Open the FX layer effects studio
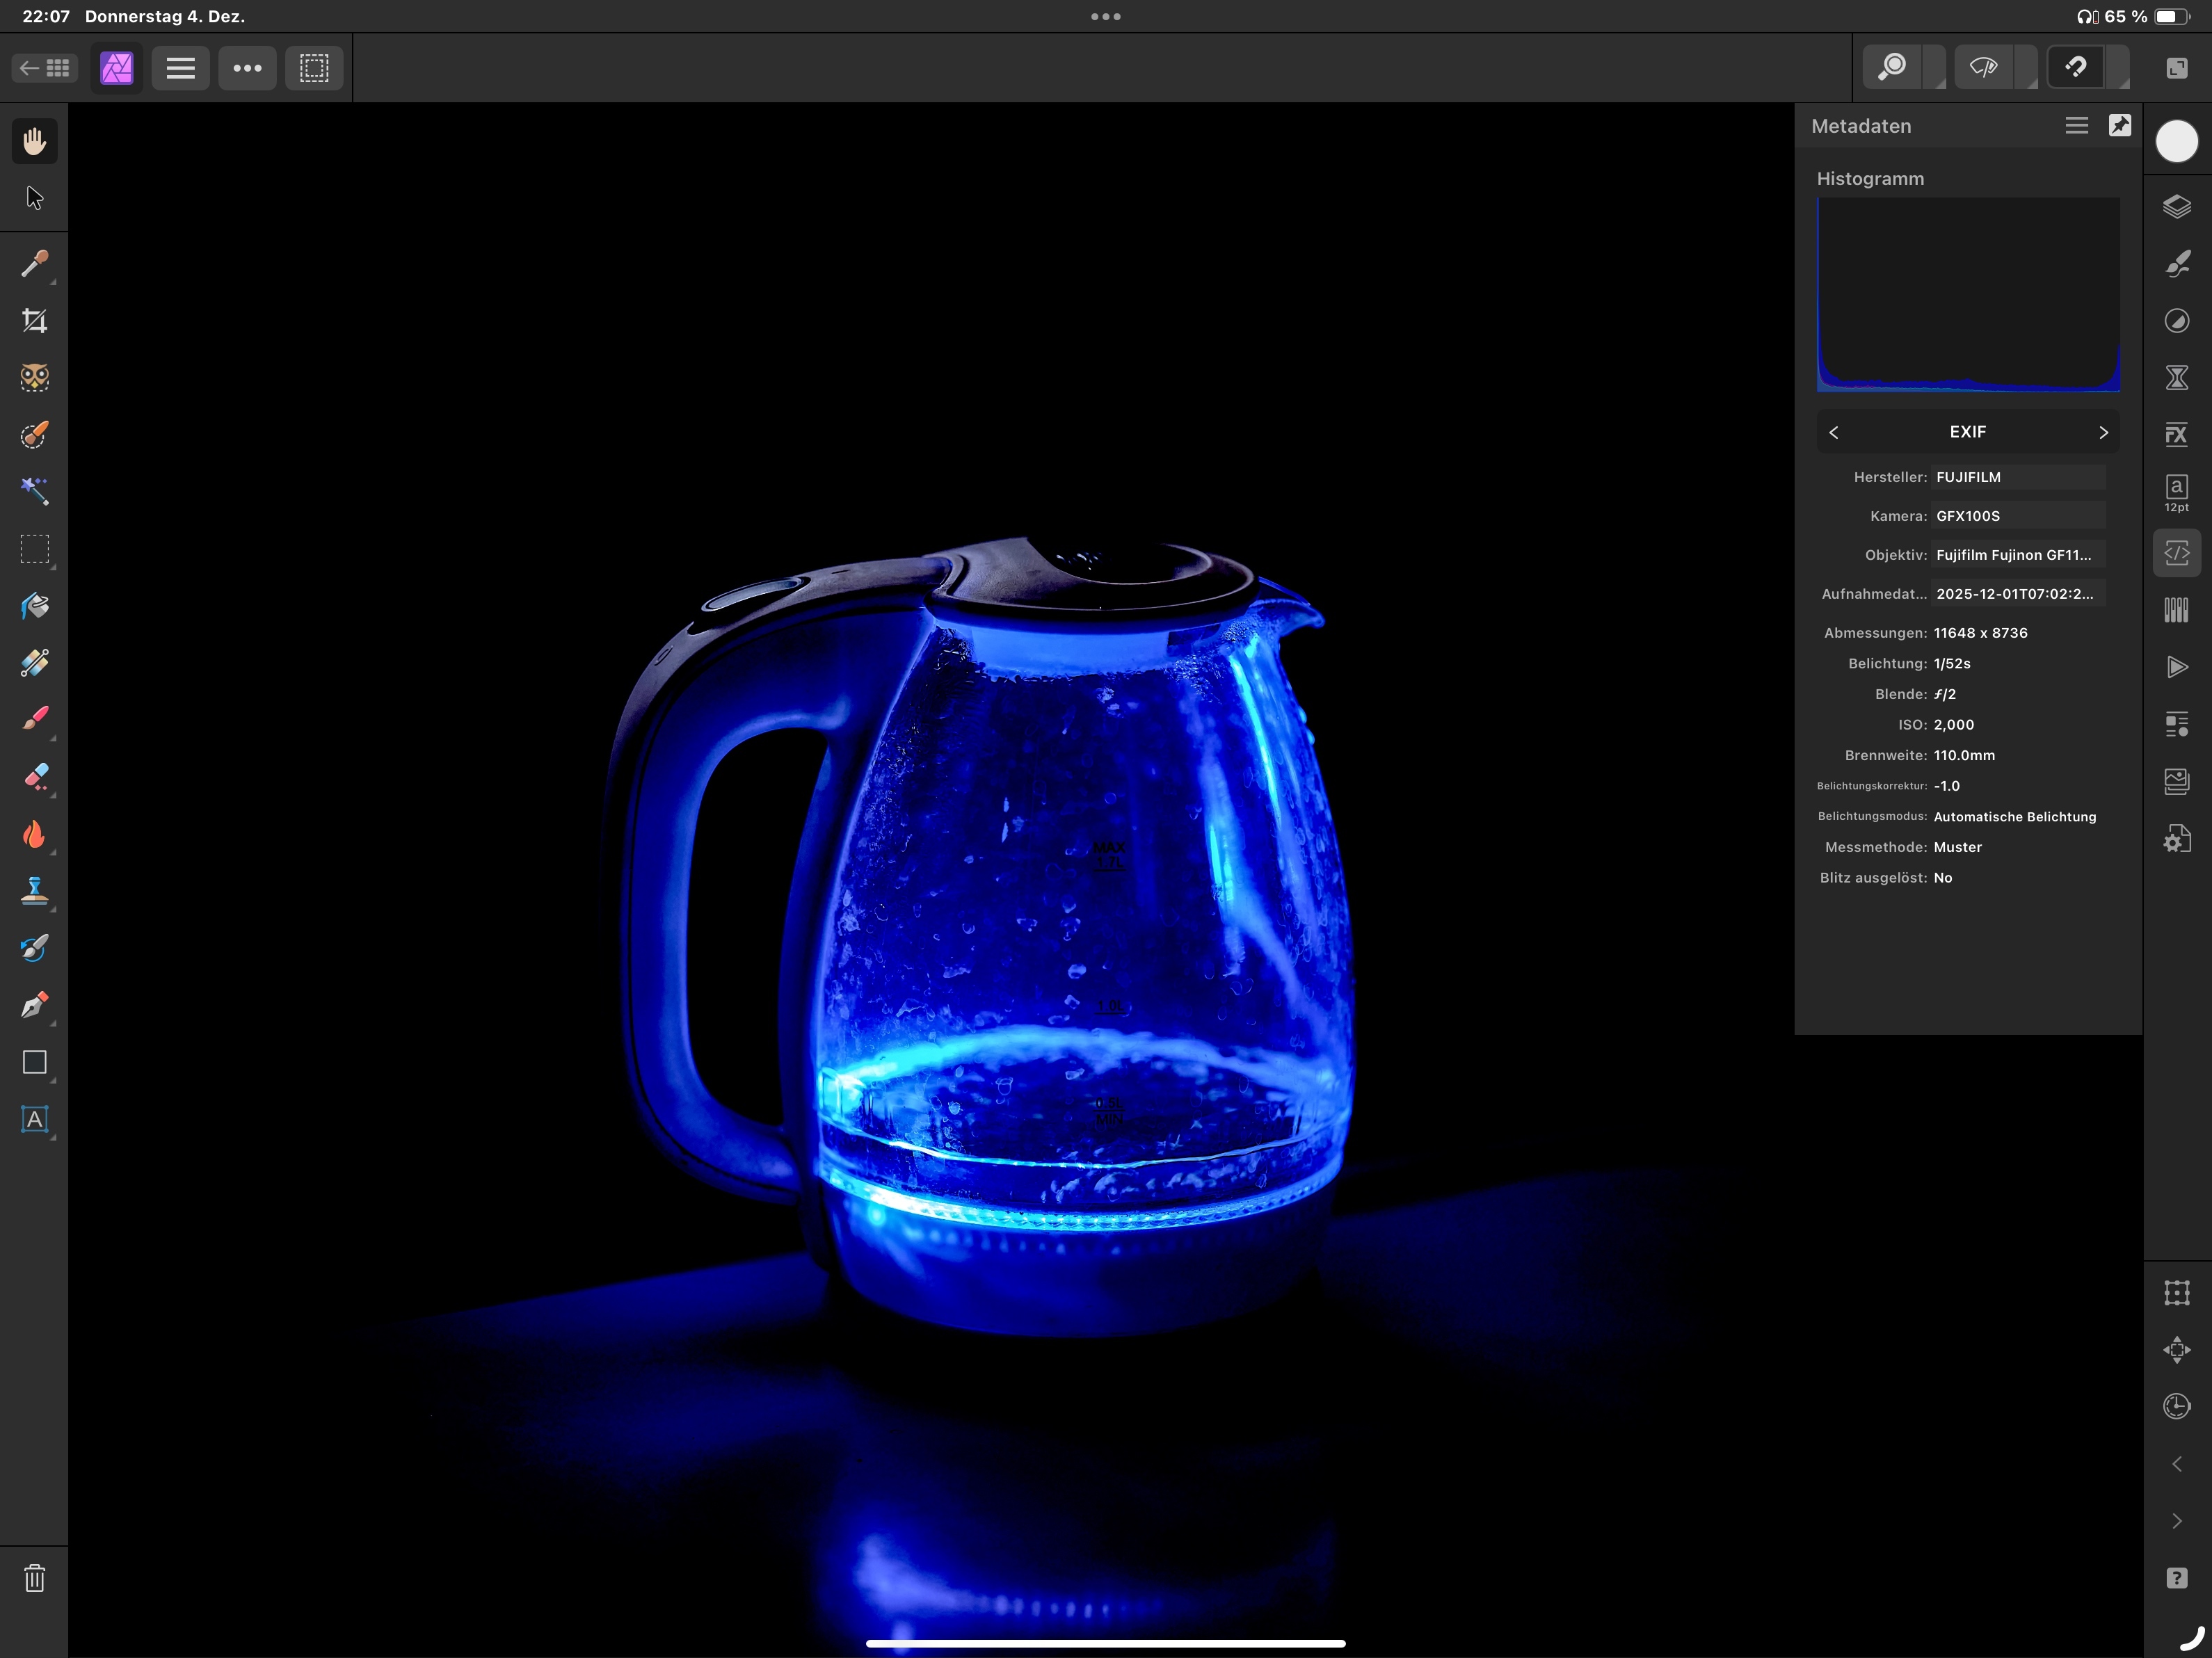This screenshot has width=2212, height=1658. (2176, 435)
